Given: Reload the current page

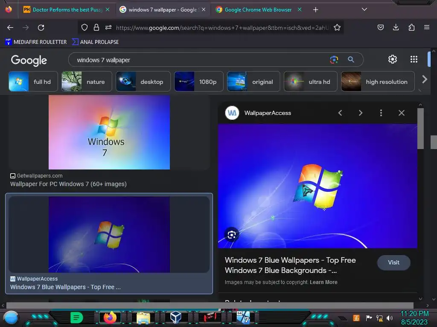Looking at the screenshot, I should tap(41, 28).
